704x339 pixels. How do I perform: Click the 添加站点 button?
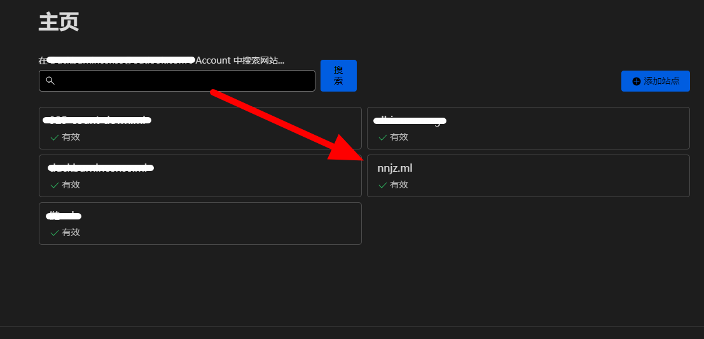pyautogui.click(x=655, y=81)
